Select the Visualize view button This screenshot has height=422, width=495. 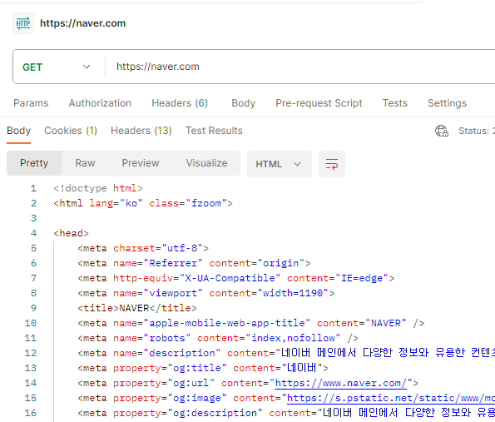(206, 163)
